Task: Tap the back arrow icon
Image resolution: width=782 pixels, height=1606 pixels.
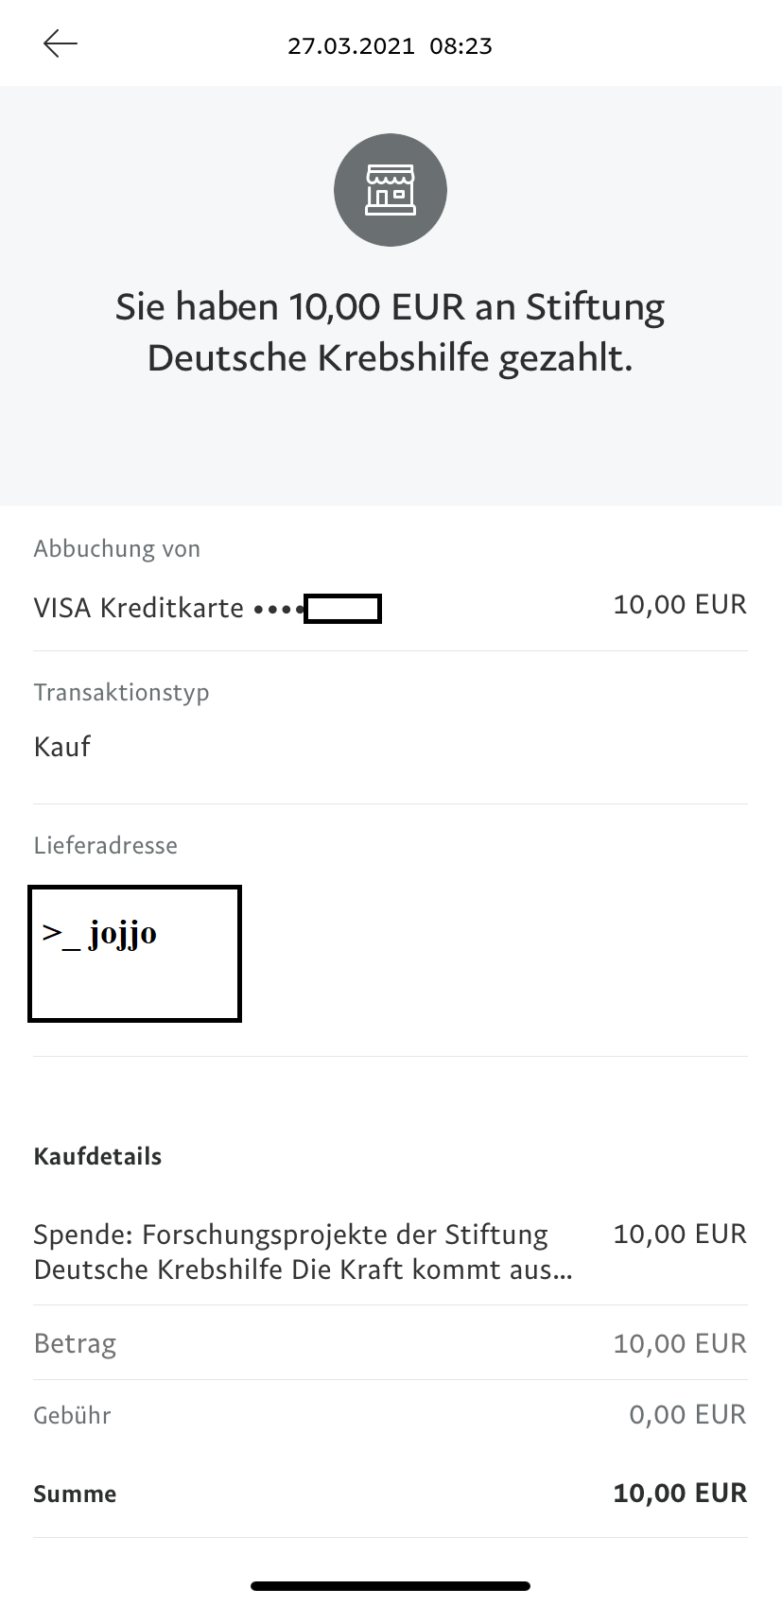Action: click(x=60, y=44)
